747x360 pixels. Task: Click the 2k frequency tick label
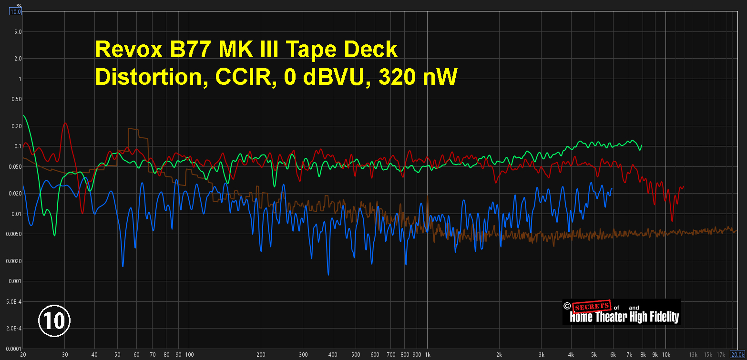[499, 355]
